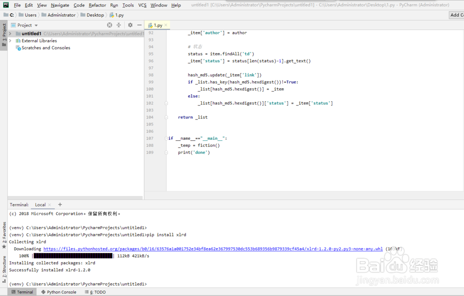The height and width of the screenshot is (296, 464).
Task: Open the VCS menu
Action: [x=142, y=5]
